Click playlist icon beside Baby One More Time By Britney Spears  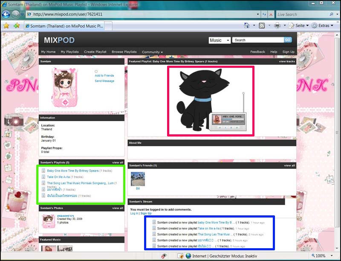pyautogui.click(x=43, y=171)
